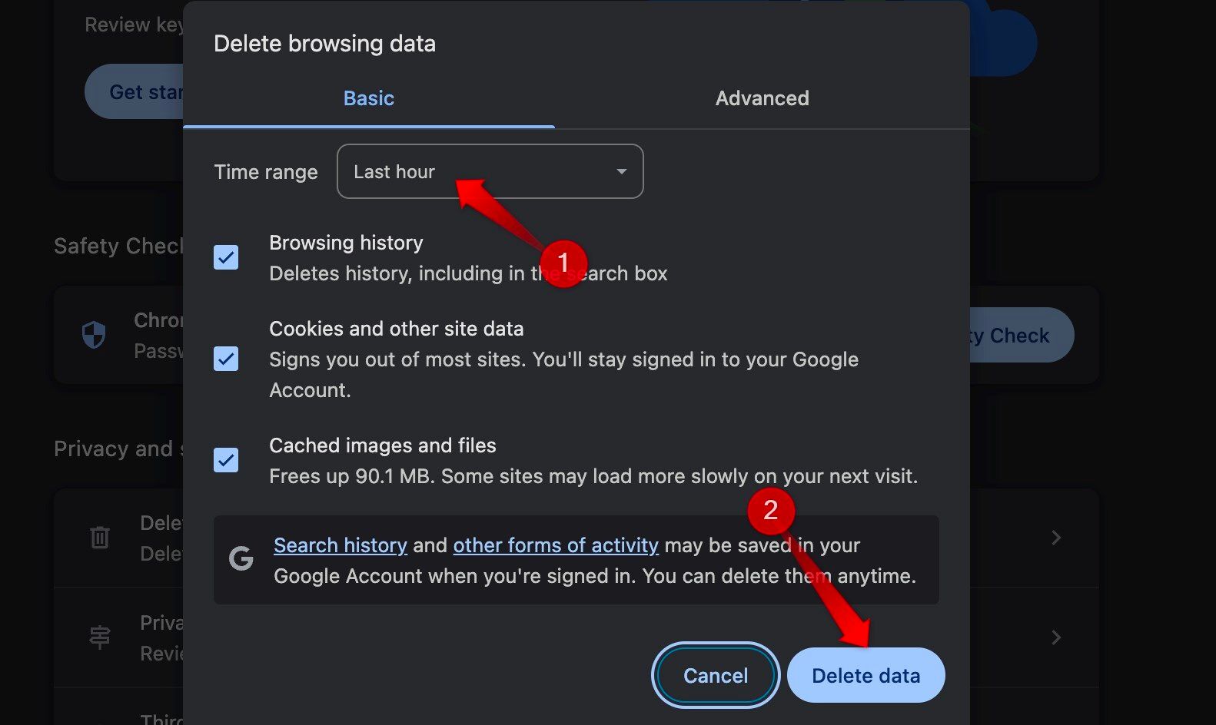Click the Google G logo icon
The image size is (1216, 725).
[241, 558]
